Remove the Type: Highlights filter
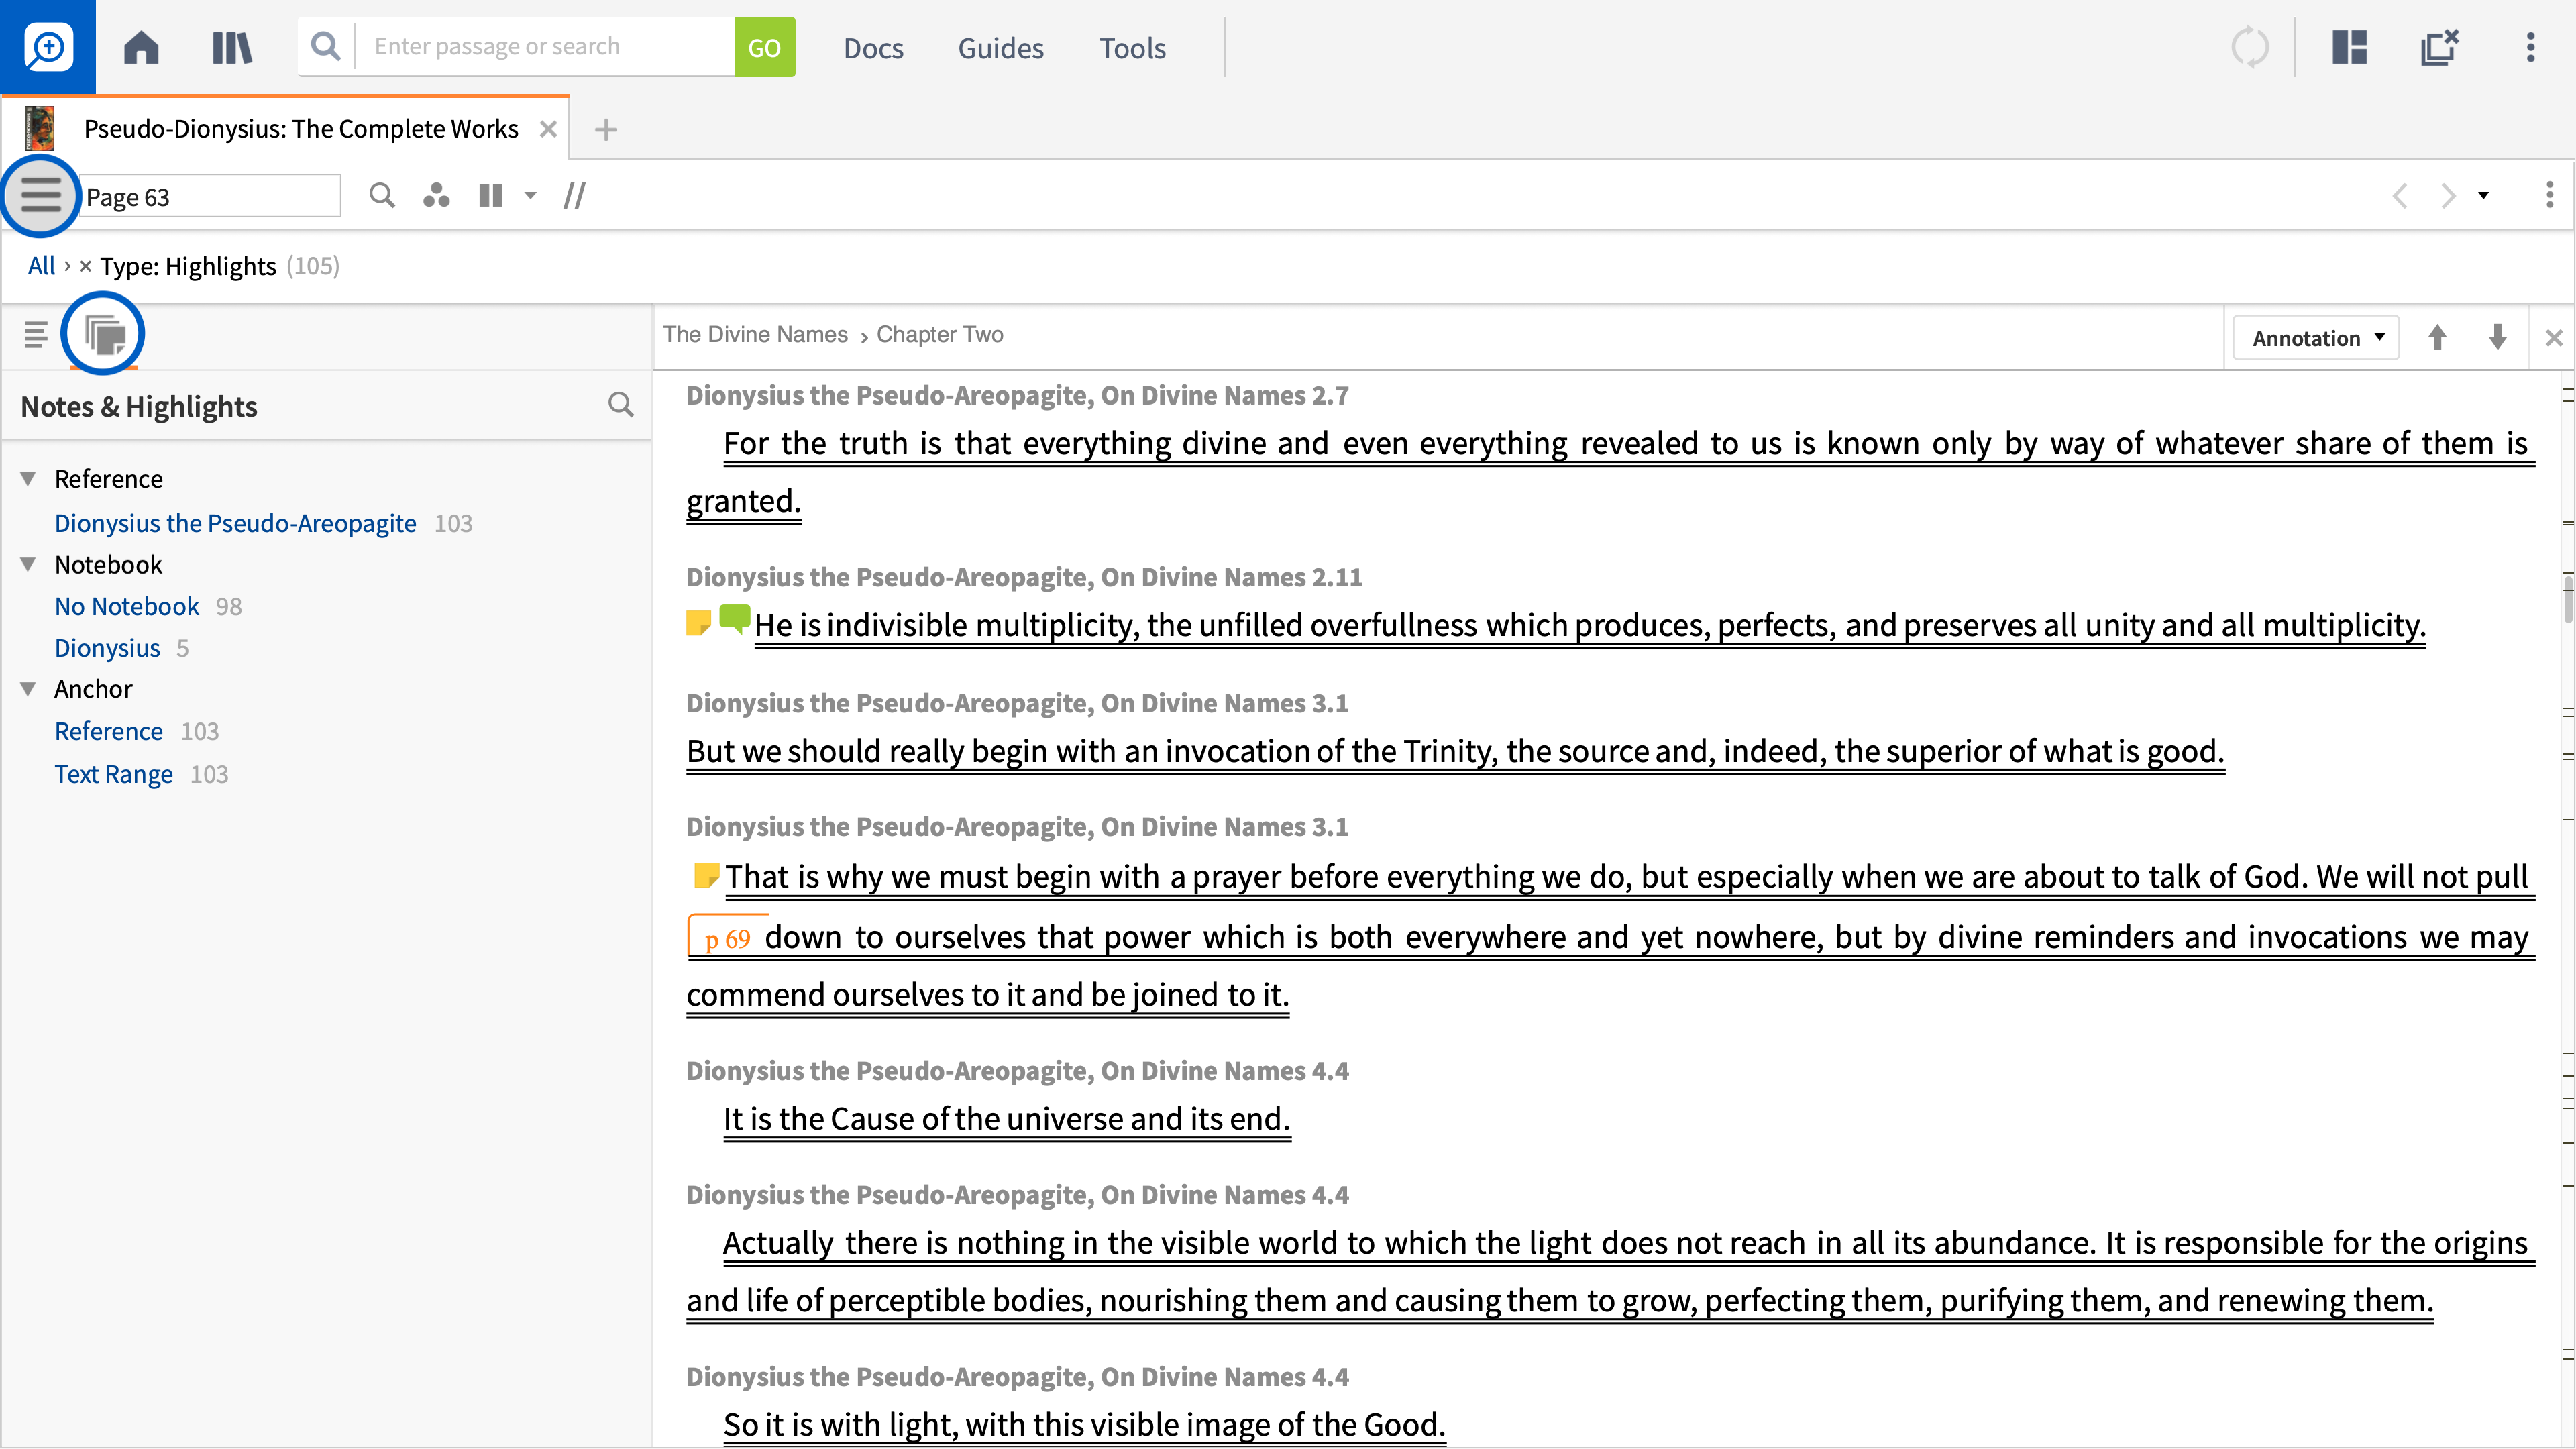Screen dimensions: 2576x1449 [85, 266]
